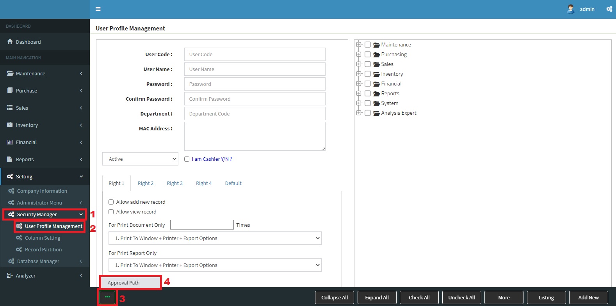
Task: Click the Financial bar chart icon in sidebar
Action: click(10, 142)
